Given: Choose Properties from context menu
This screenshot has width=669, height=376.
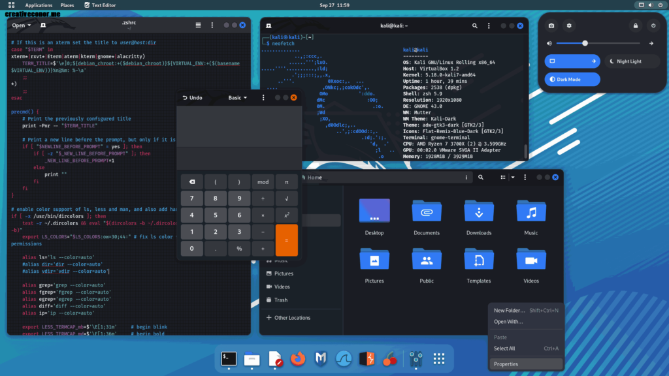Looking at the screenshot, I should click(526, 364).
